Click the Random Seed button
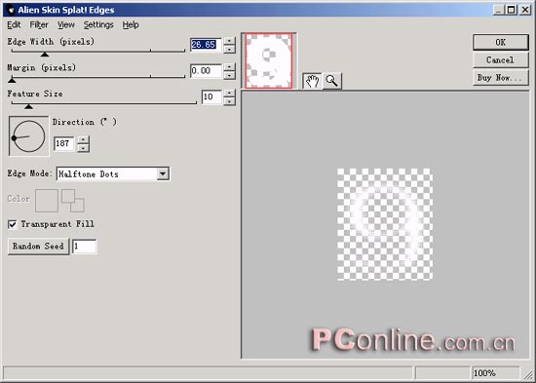 tap(38, 247)
